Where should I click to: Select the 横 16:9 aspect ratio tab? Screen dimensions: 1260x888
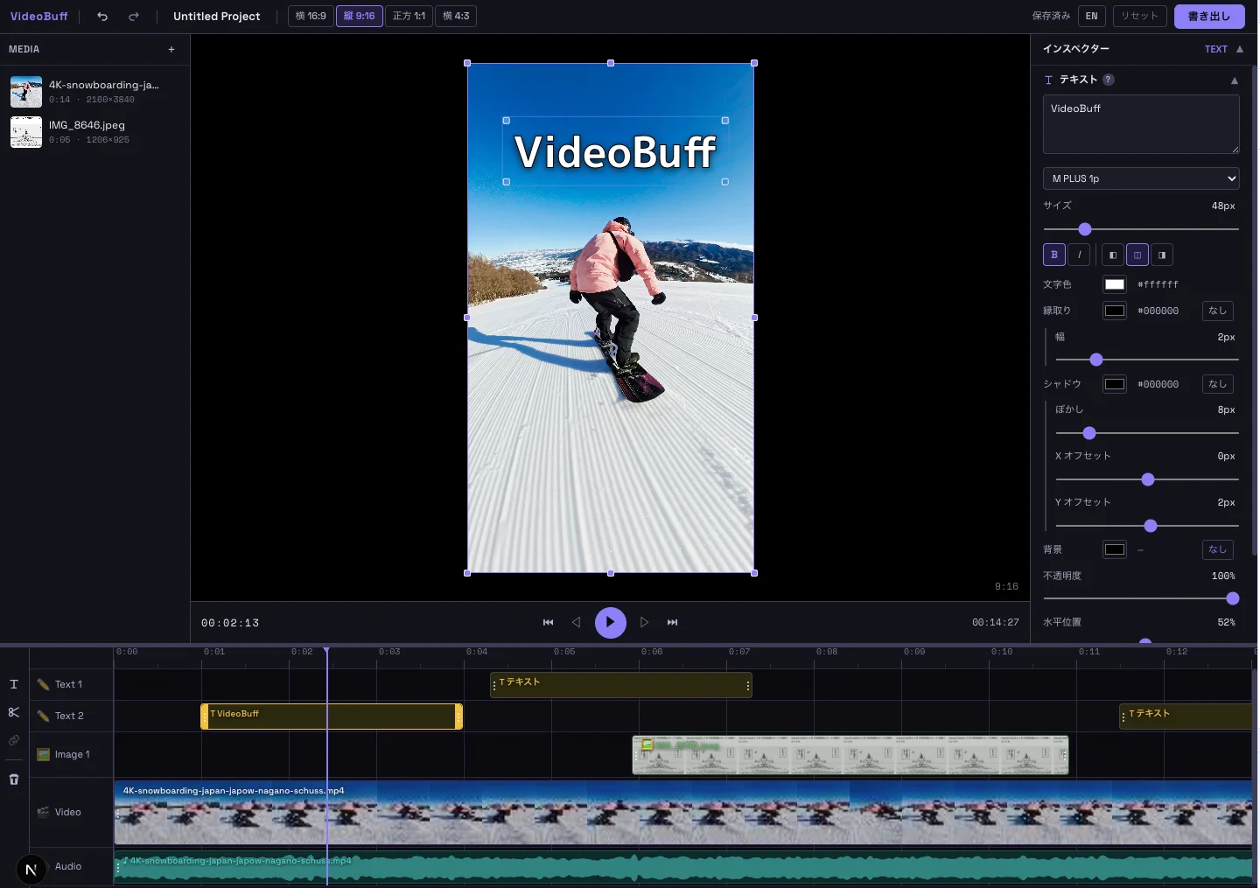311,16
